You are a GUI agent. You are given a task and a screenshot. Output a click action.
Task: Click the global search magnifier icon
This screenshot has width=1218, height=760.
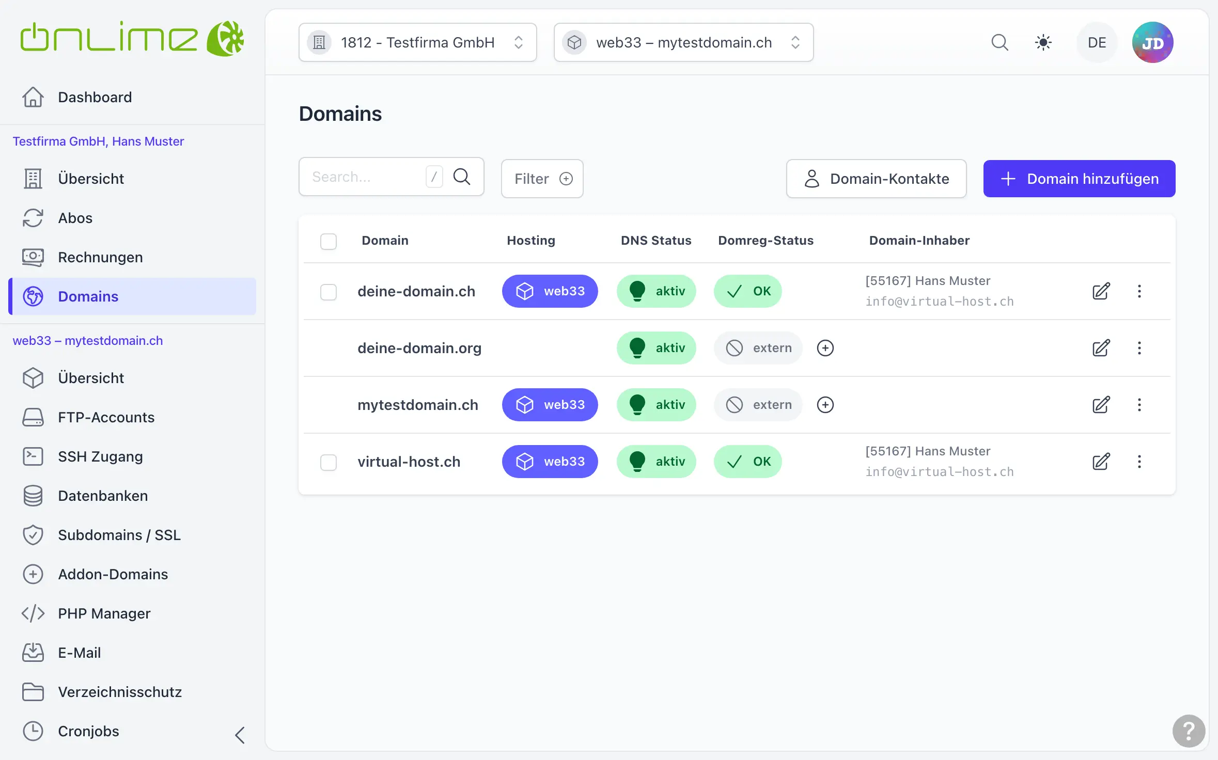click(x=1000, y=42)
